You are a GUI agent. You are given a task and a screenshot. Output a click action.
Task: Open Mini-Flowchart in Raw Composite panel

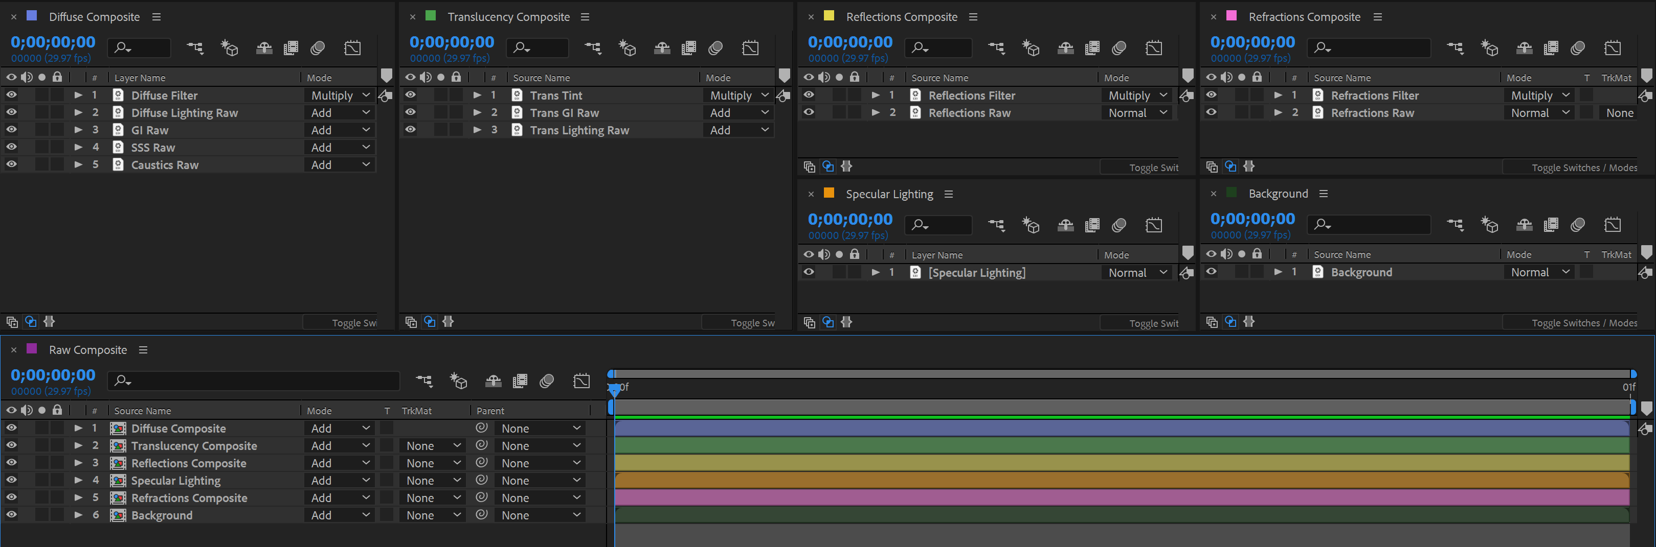(x=423, y=380)
